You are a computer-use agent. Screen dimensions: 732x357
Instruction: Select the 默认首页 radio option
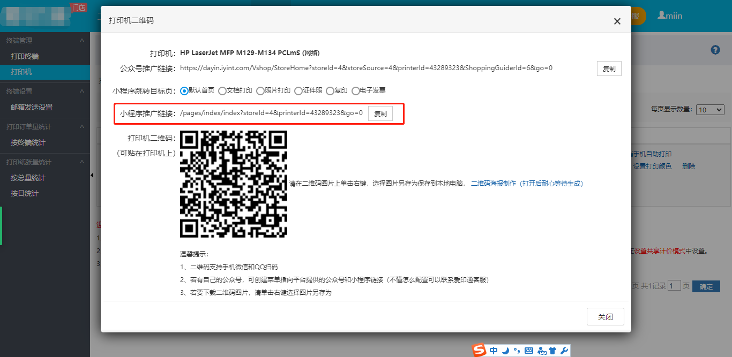pos(184,91)
